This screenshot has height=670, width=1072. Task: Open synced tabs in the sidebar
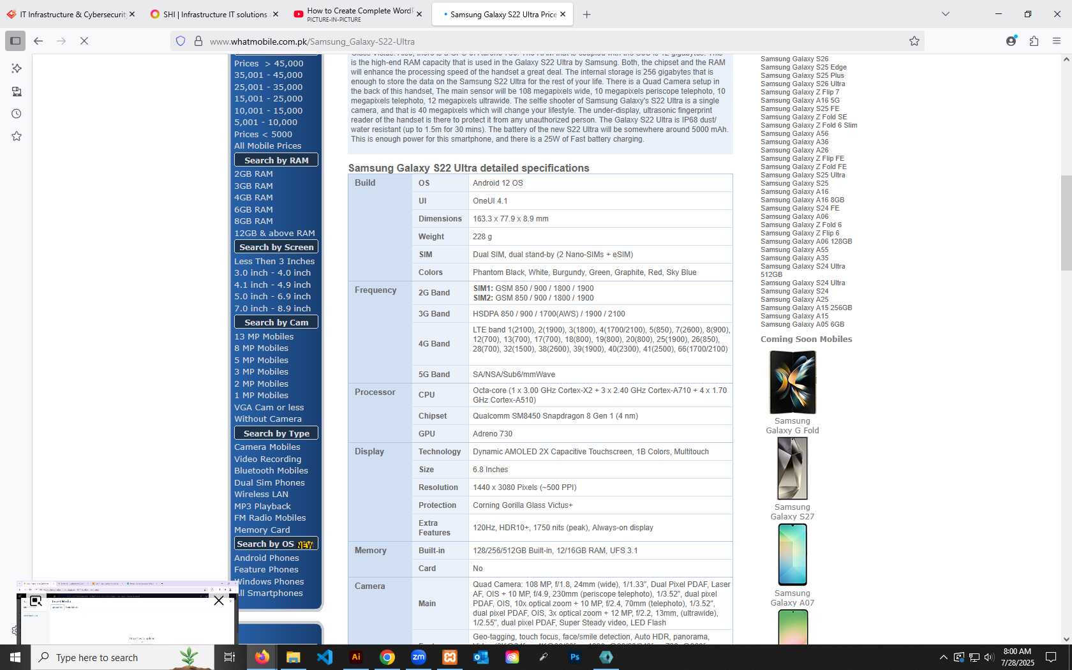17,91
